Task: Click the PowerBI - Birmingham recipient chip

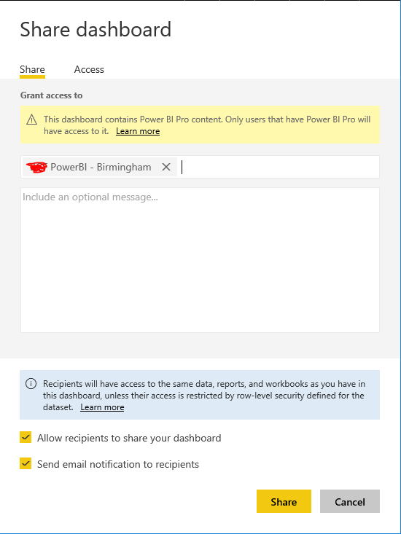Action: coord(100,167)
